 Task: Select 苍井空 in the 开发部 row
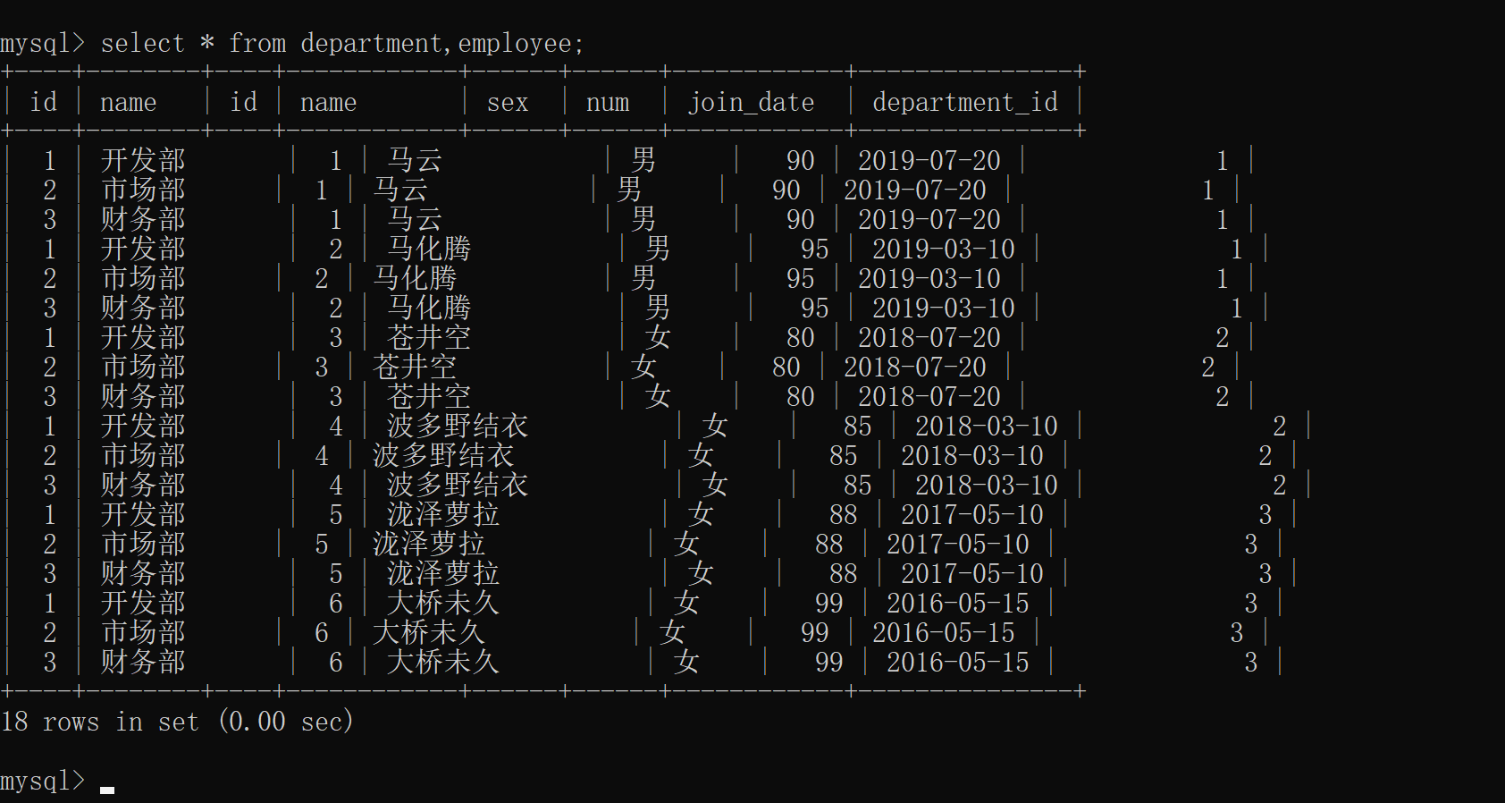point(429,337)
